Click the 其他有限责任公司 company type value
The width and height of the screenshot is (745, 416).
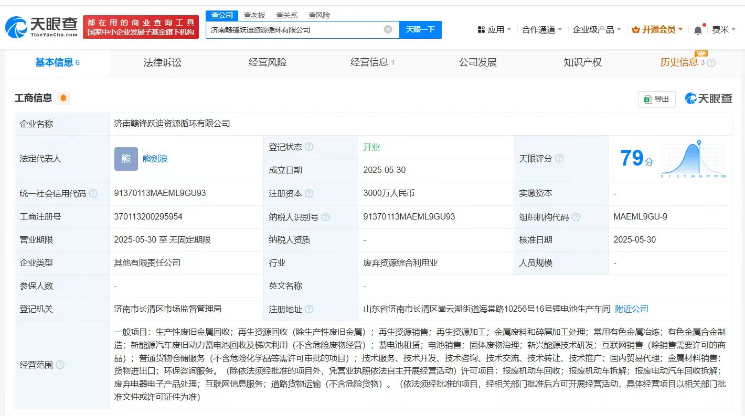tap(147, 263)
